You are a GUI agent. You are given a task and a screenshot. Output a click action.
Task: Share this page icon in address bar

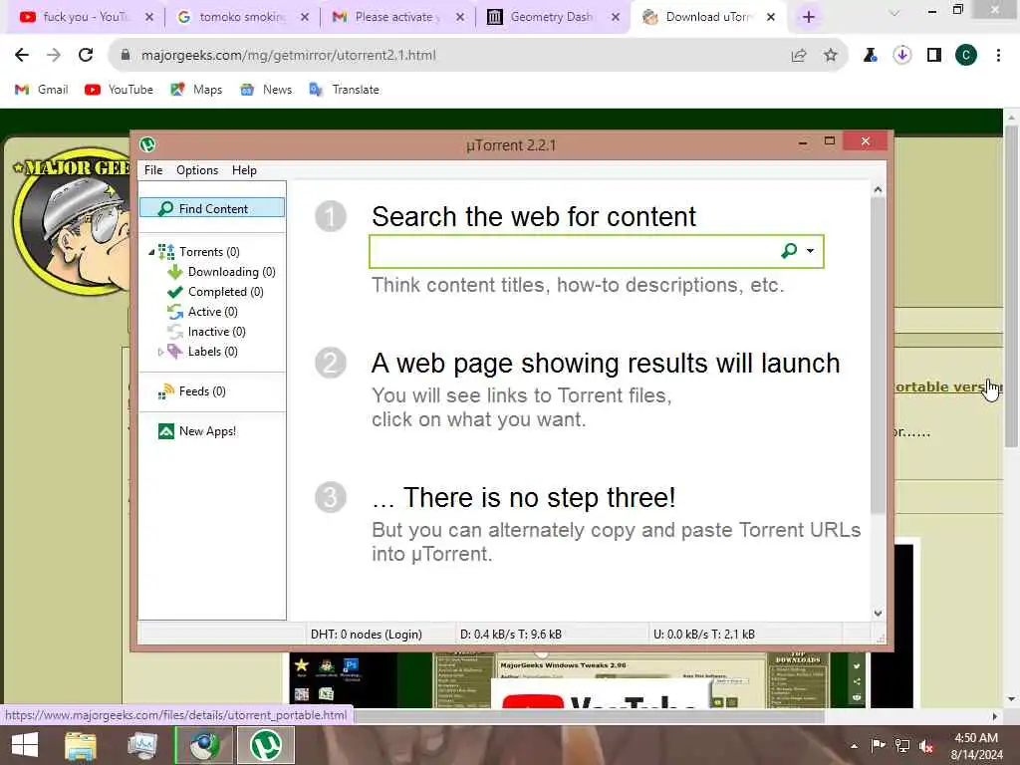tap(799, 56)
